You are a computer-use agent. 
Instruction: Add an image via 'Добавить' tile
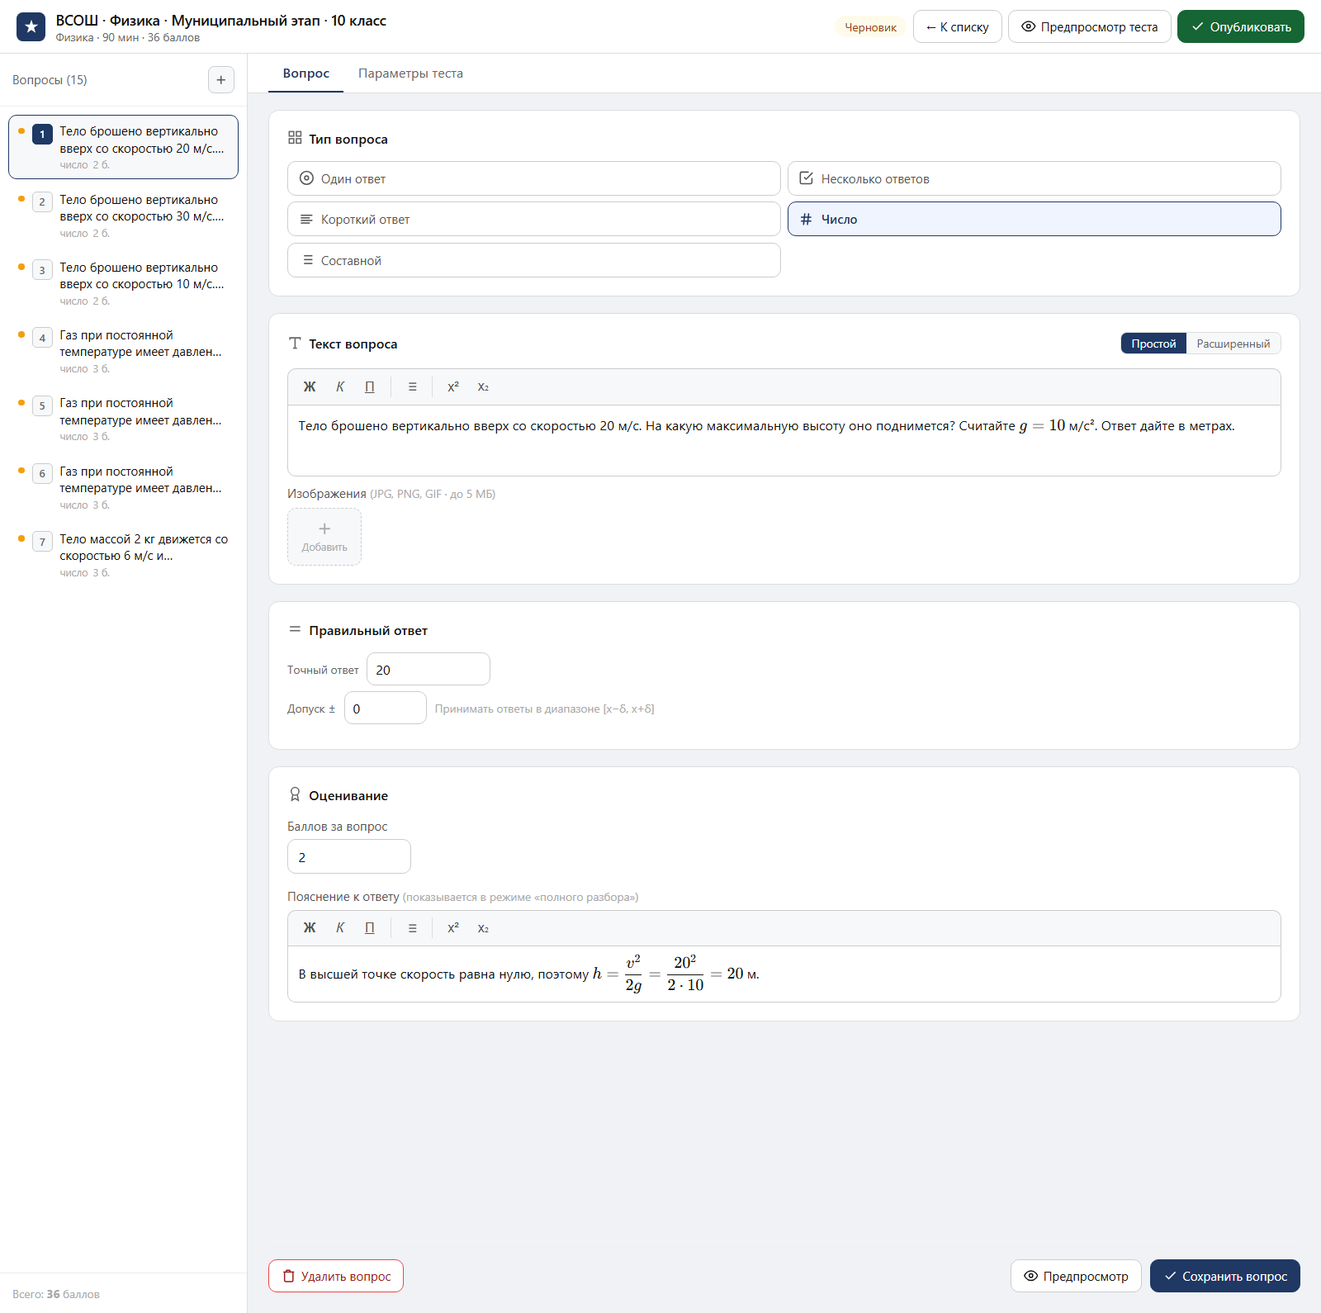(324, 537)
